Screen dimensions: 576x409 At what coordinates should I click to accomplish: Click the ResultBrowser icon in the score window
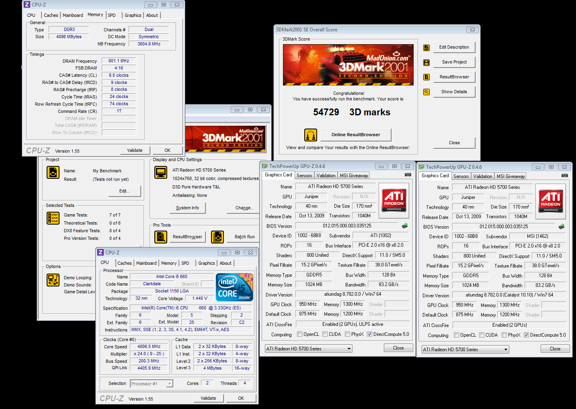tap(426, 77)
